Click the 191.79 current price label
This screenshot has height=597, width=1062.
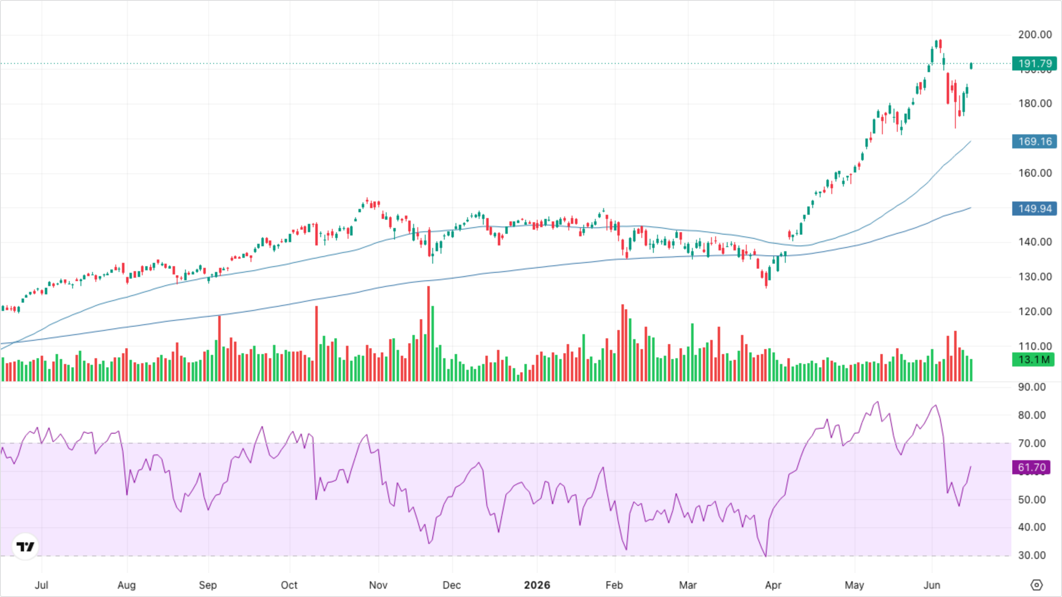click(1035, 63)
